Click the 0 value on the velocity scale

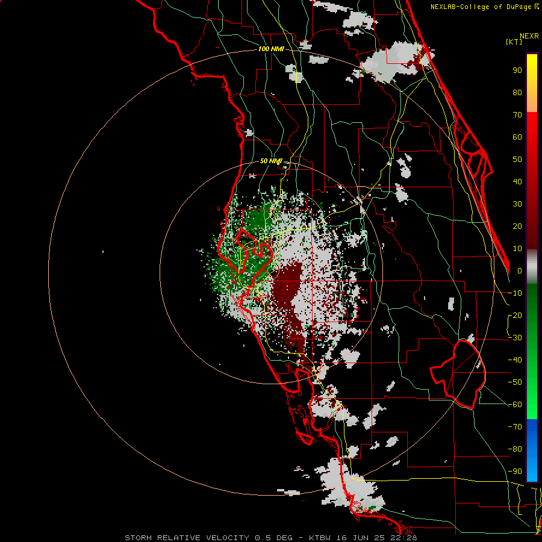[x=520, y=271]
